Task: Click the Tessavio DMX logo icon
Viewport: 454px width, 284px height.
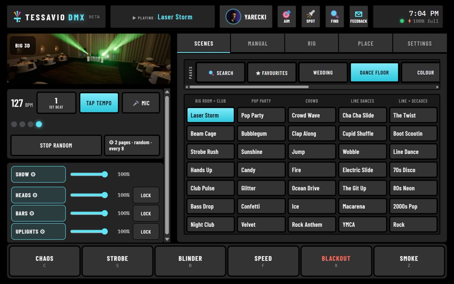Action: click(17, 17)
